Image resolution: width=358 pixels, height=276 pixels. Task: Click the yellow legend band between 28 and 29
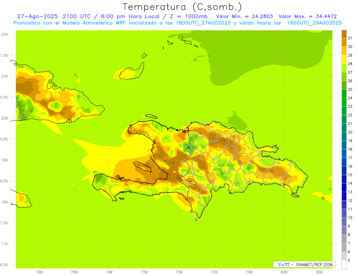344,60
